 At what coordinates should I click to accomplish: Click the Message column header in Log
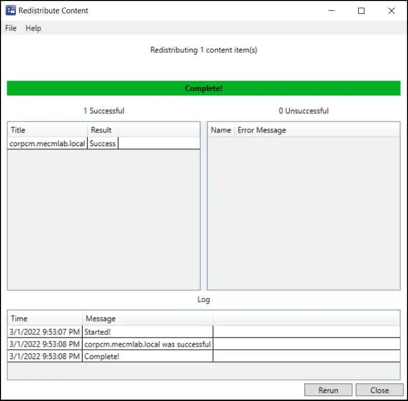pyautogui.click(x=148, y=318)
